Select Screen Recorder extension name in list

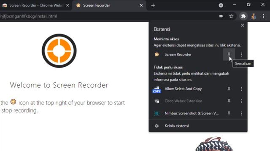(x=178, y=55)
